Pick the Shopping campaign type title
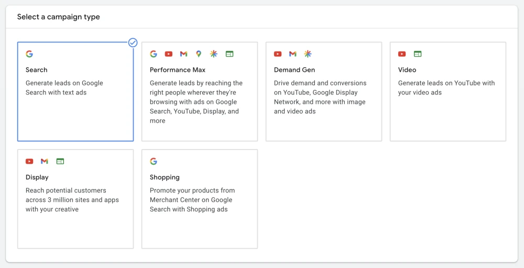 (x=165, y=177)
